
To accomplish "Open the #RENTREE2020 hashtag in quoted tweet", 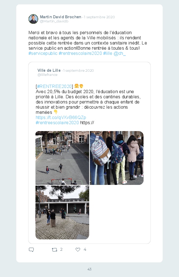I will [x=54, y=86].
